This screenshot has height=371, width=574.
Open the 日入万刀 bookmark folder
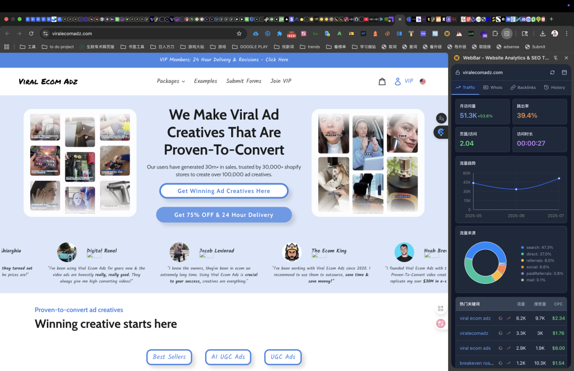pos(162,47)
